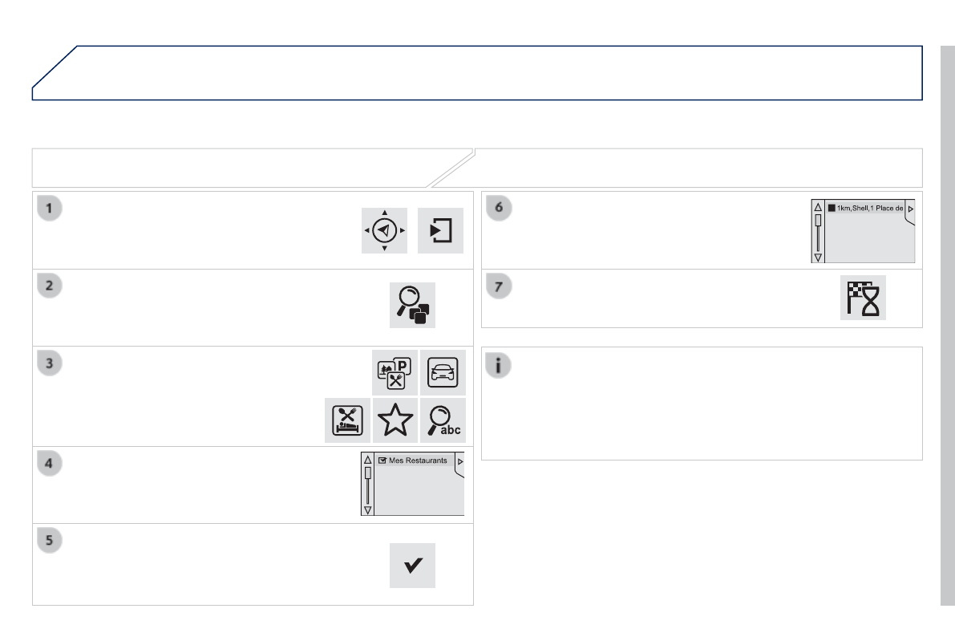Click the enter destination arrow icon
Viewport: 955px width, 637px height.
coord(440,230)
